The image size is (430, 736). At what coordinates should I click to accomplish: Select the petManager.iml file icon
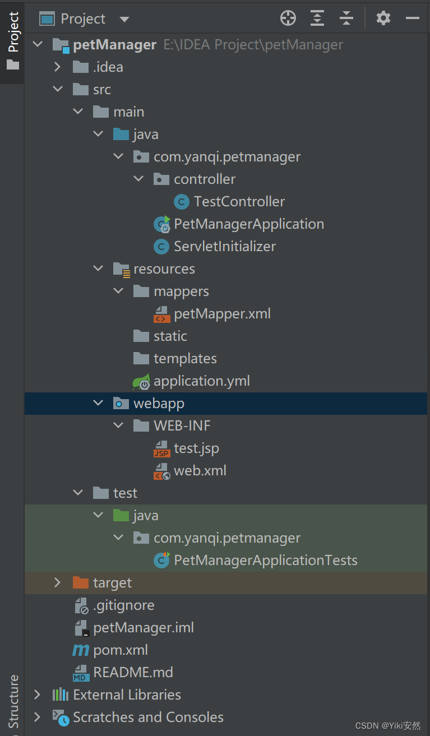tap(81, 628)
